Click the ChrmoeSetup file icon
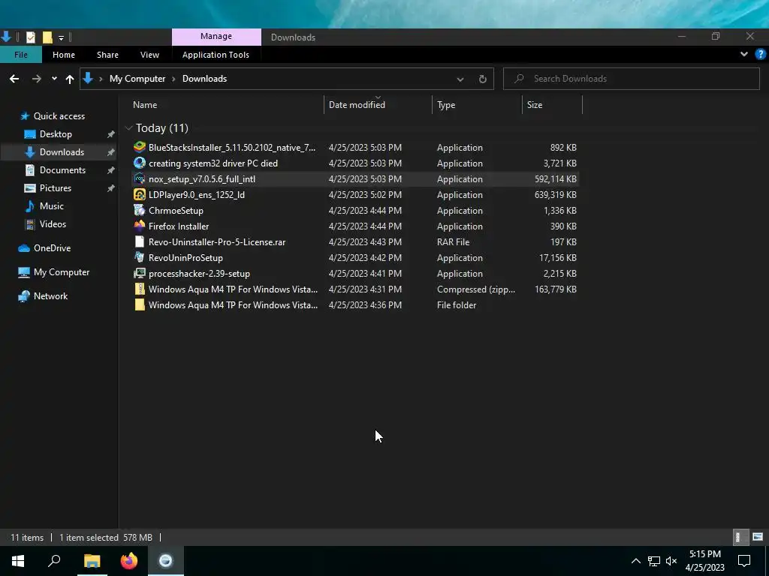Screen dimensions: 769x576 click(x=140, y=210)
